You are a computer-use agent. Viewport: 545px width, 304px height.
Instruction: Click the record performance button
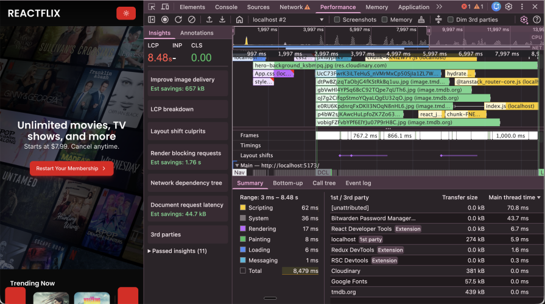[164, 19]
